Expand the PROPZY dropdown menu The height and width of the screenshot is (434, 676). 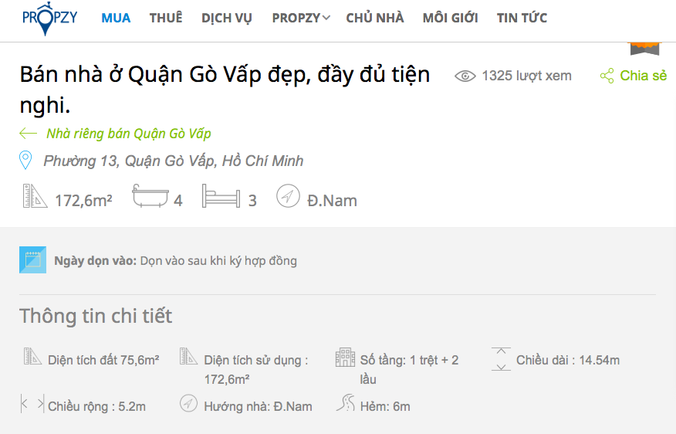tap(301, 18)
